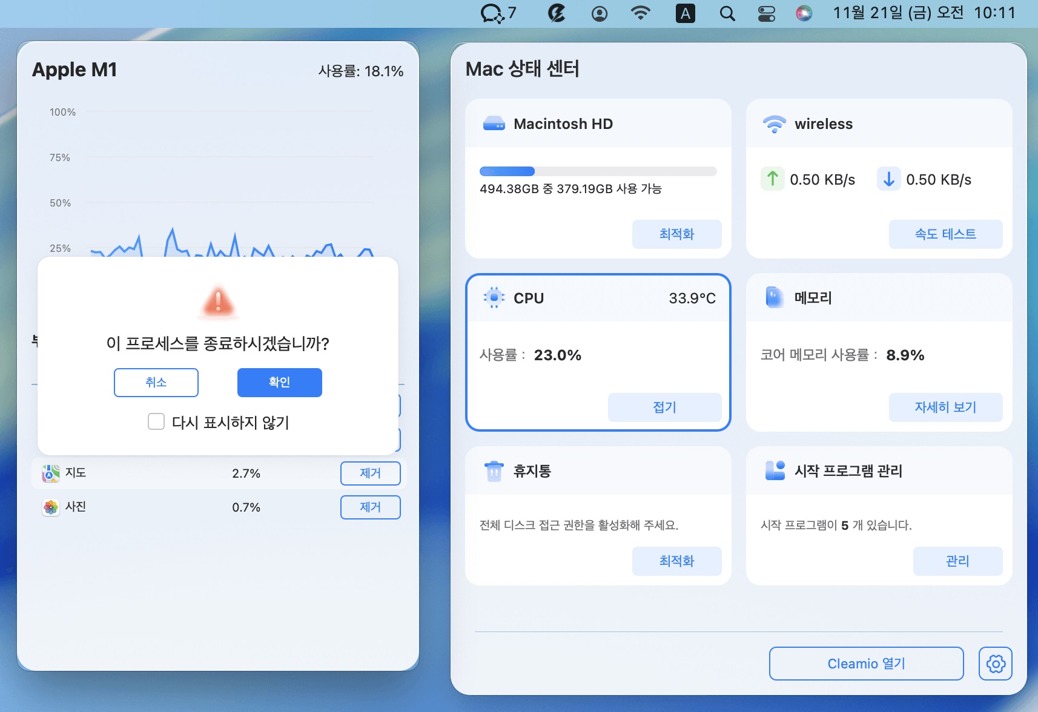Click the Spotlight search icon in the menu bar
The height and width of the screenshot is (712, 1038).
(x=727, y=13)
